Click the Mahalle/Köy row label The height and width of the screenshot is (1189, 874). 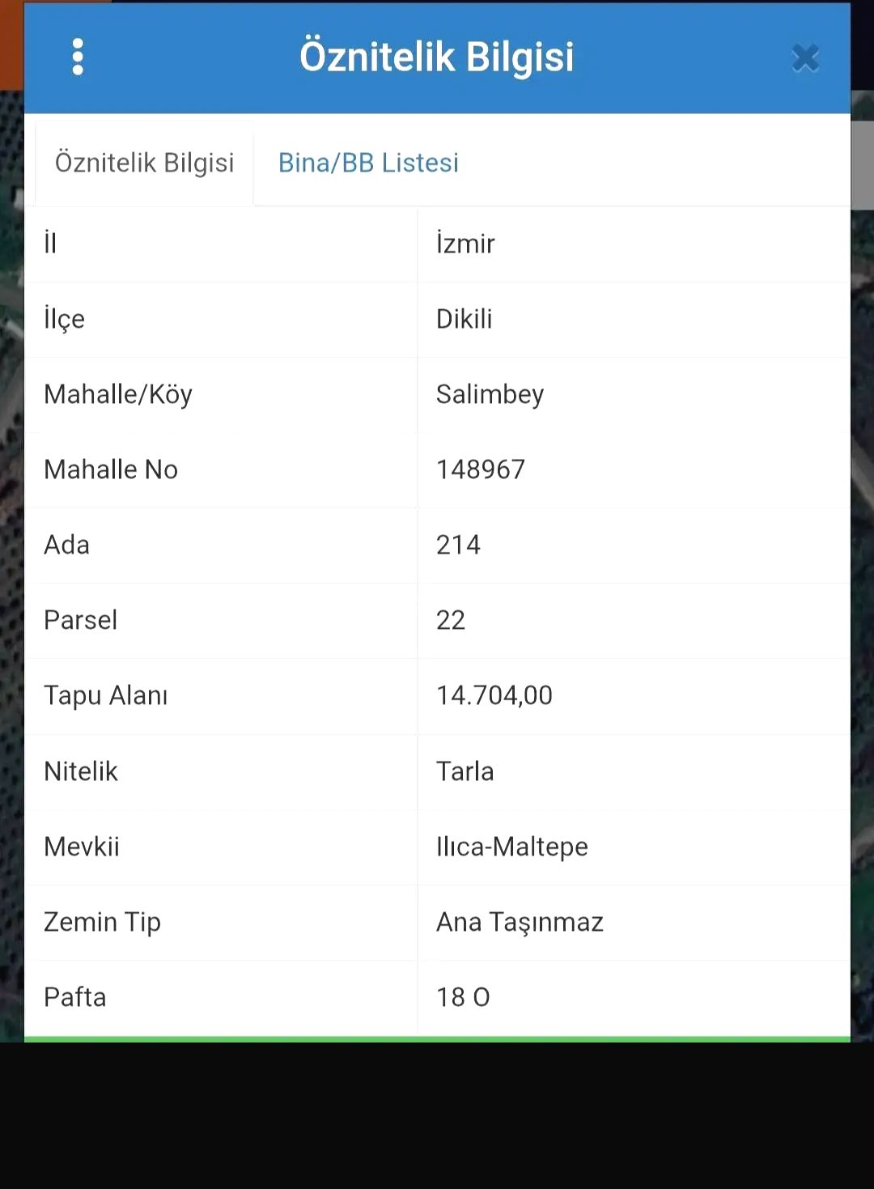click(x=118, y=394)
